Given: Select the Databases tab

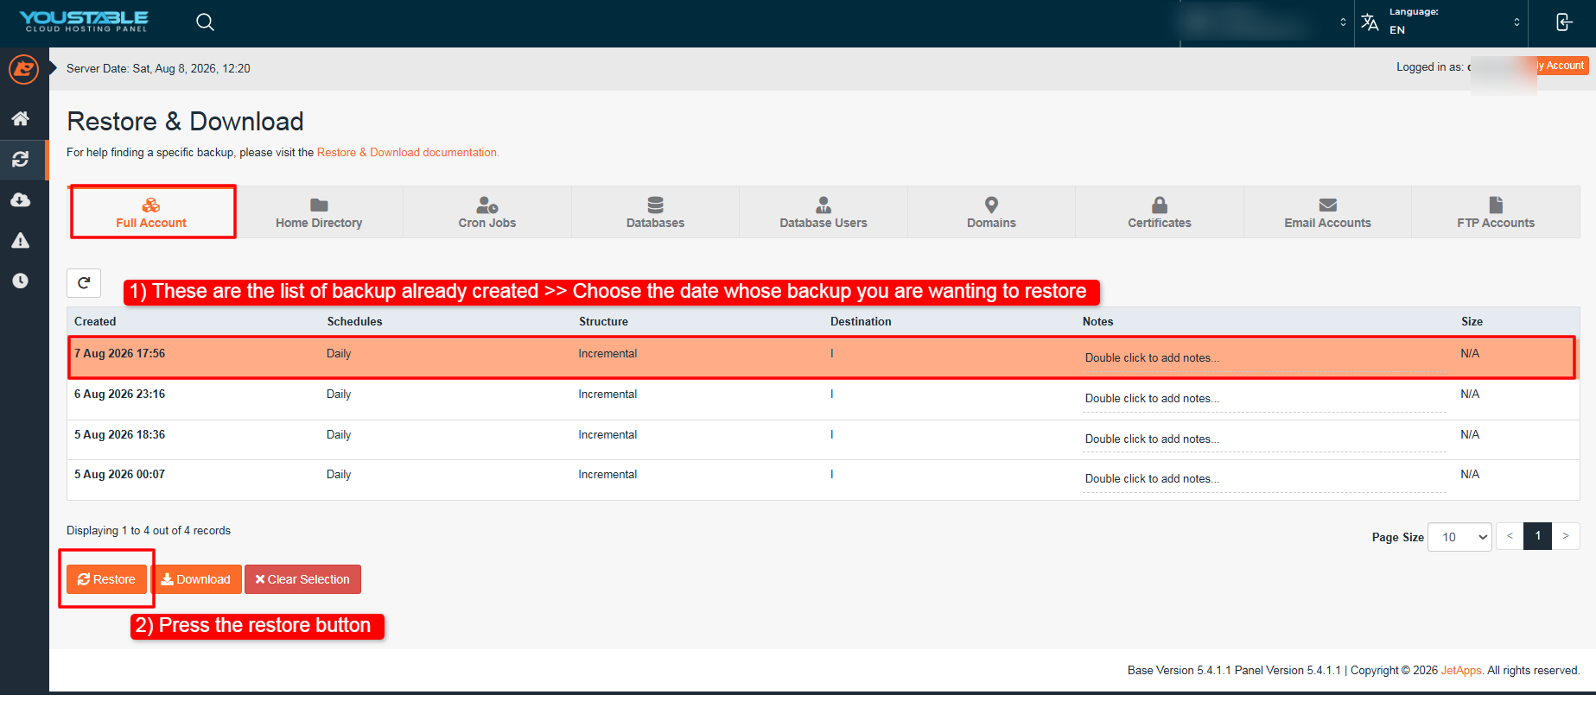Looking at the screenshot, I should 655,212.
